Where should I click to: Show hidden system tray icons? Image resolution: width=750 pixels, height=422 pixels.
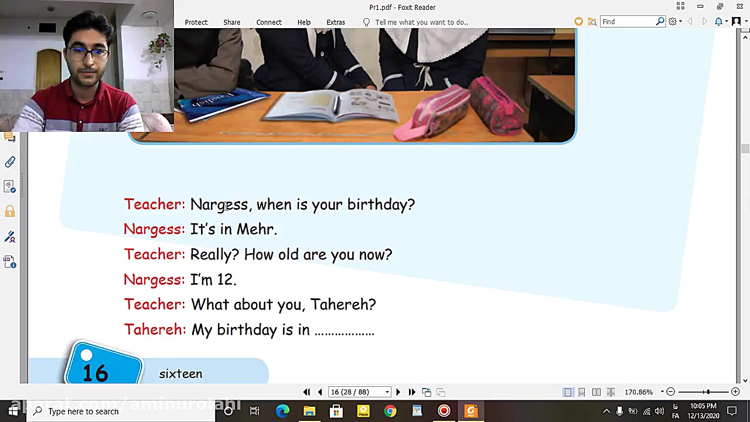tap(606, 411)
